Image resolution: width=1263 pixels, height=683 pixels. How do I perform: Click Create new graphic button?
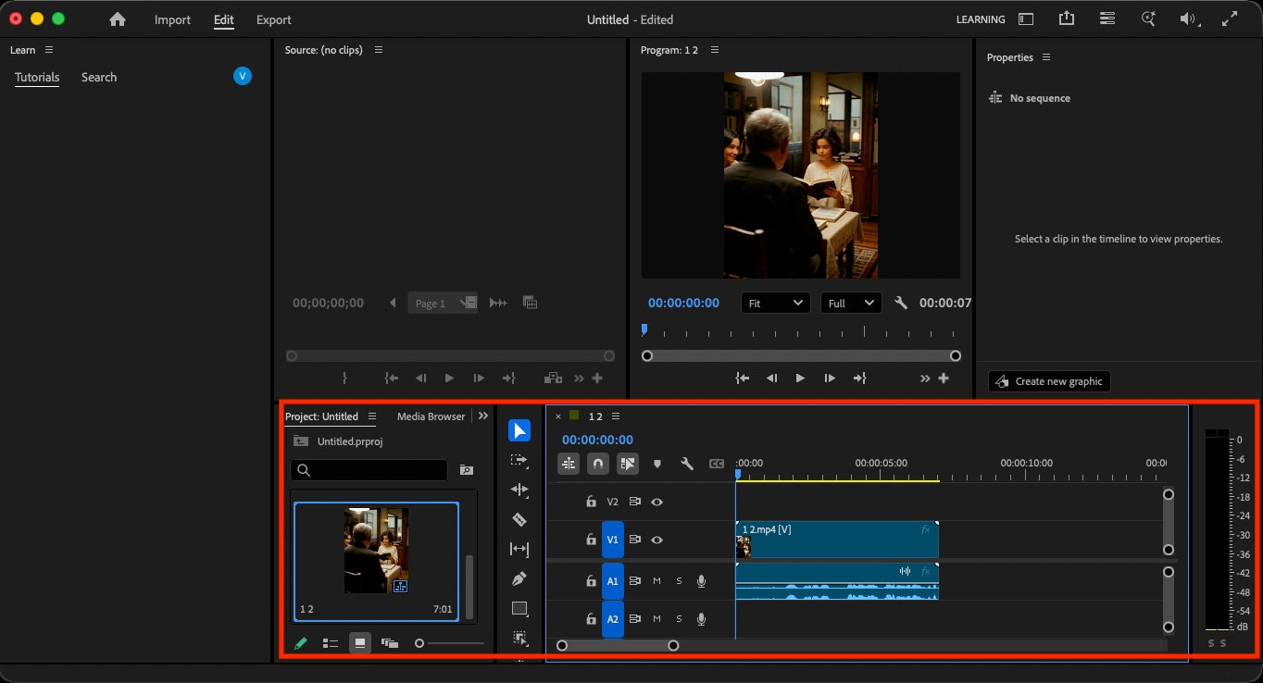click(x=1049, y=381)
